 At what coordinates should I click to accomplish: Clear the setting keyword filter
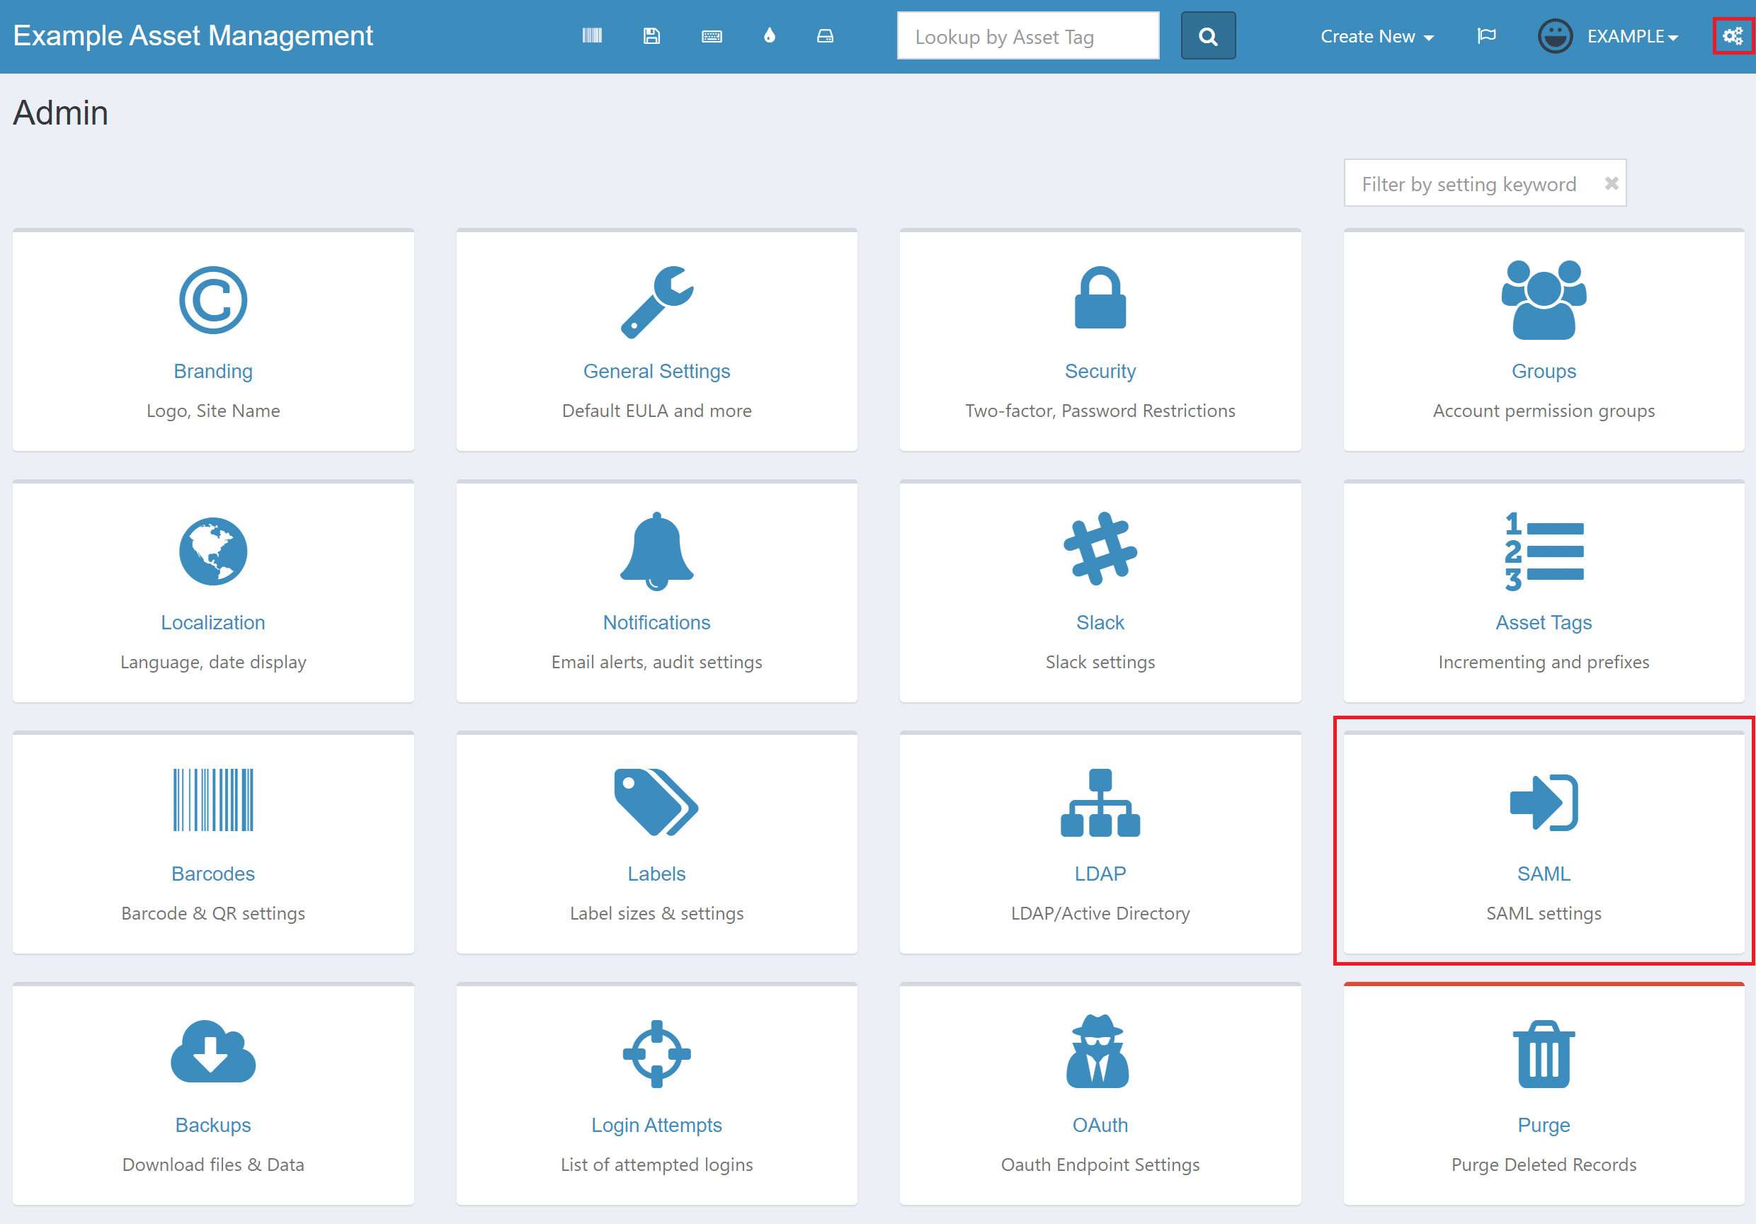tap(1611, 183)
